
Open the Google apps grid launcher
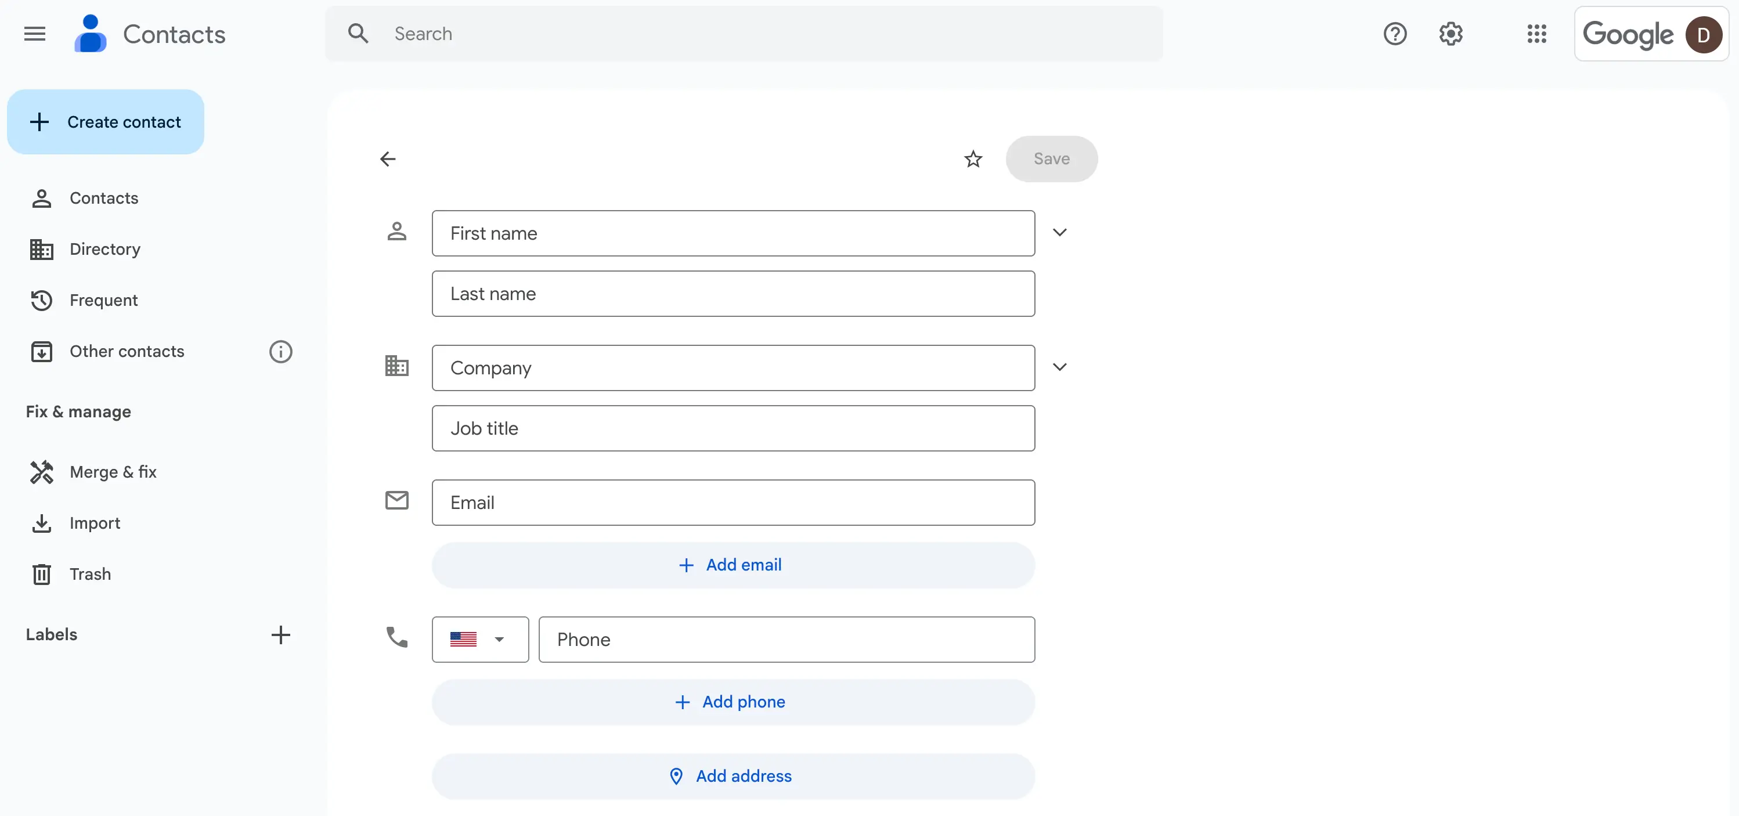pyautogui.click(x=1536, y=34)
